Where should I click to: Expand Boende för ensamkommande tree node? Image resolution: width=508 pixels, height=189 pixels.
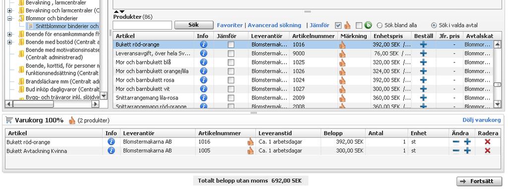click(10, 34)
